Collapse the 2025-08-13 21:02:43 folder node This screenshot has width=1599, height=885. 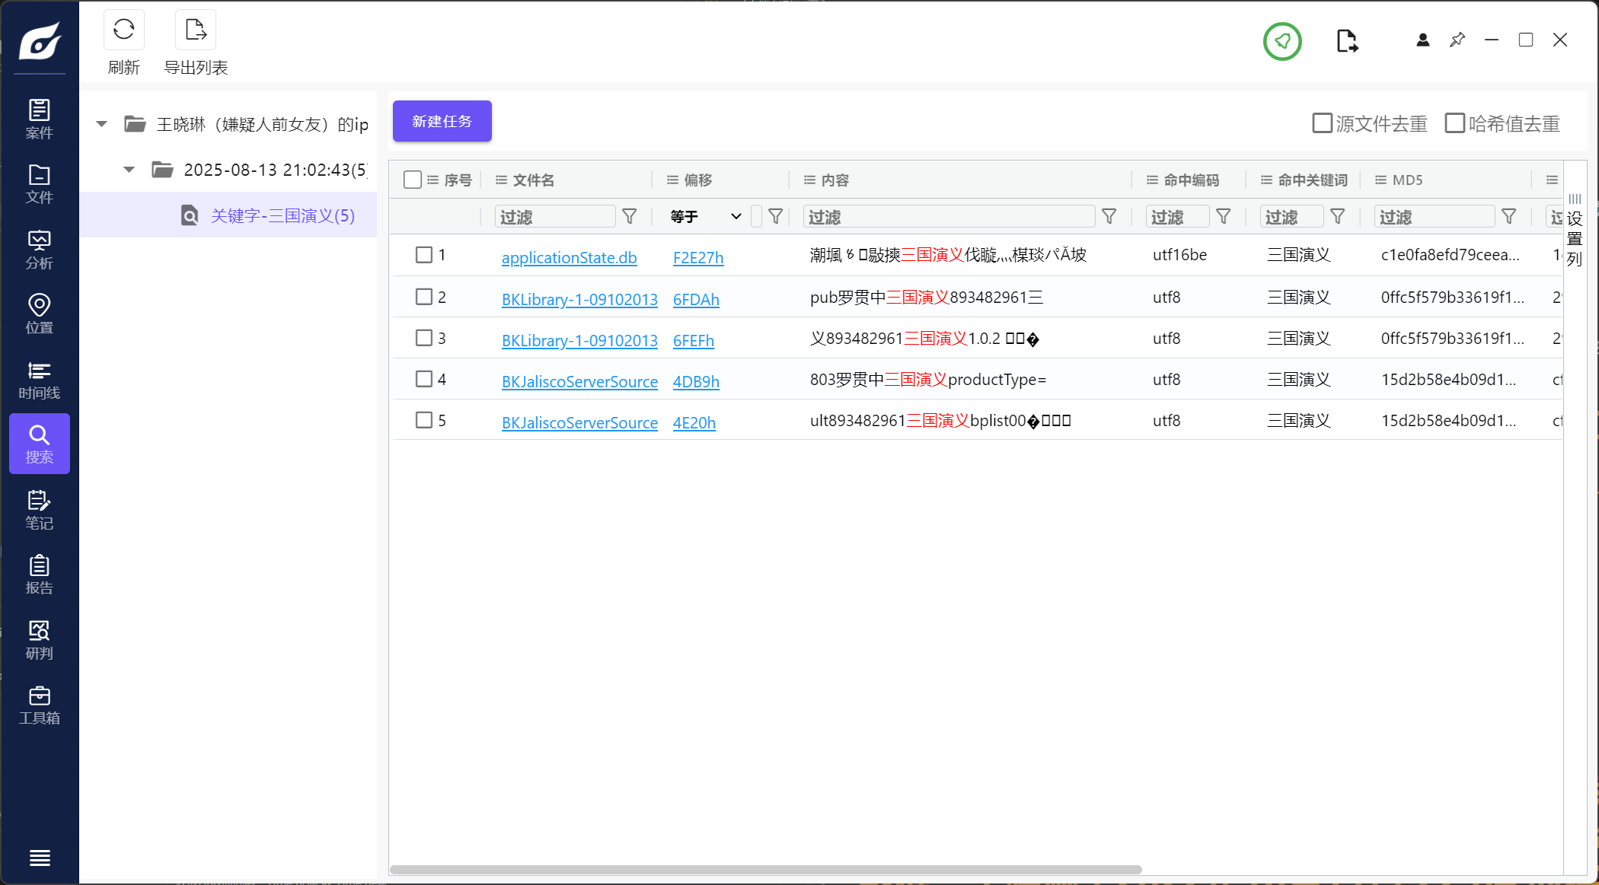(x=129, y=170)
